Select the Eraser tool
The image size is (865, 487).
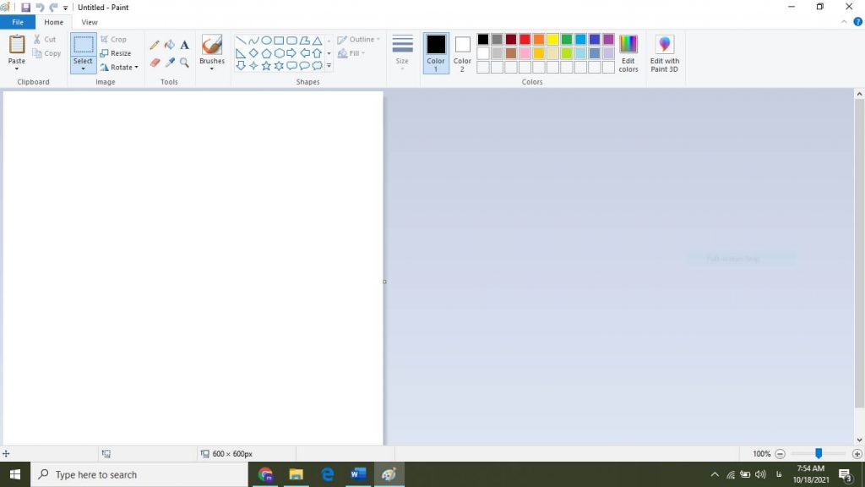[x=154, y=63]
